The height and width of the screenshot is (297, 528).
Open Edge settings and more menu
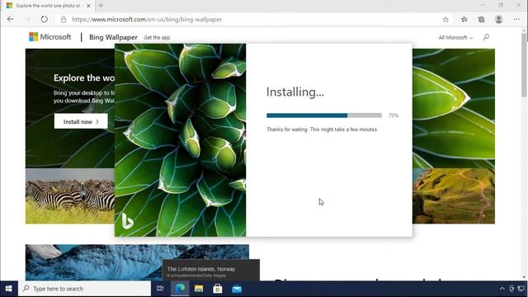pyautogui.click(x=516, y=20)
